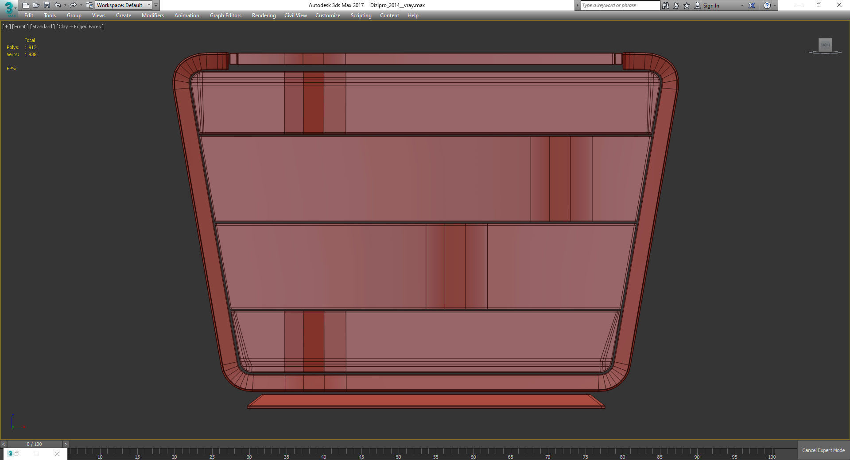Open the Customize menu
850x460 pixels.
(x=328, y=15)
